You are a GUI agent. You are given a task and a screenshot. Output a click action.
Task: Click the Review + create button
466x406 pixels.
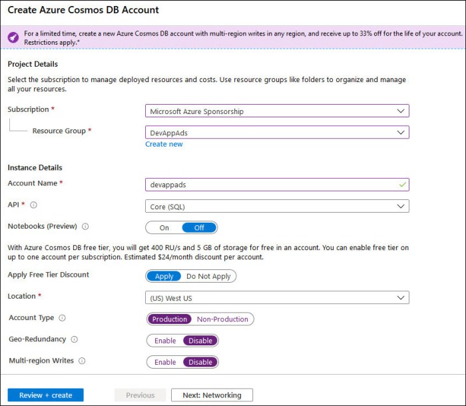[45, 395]
